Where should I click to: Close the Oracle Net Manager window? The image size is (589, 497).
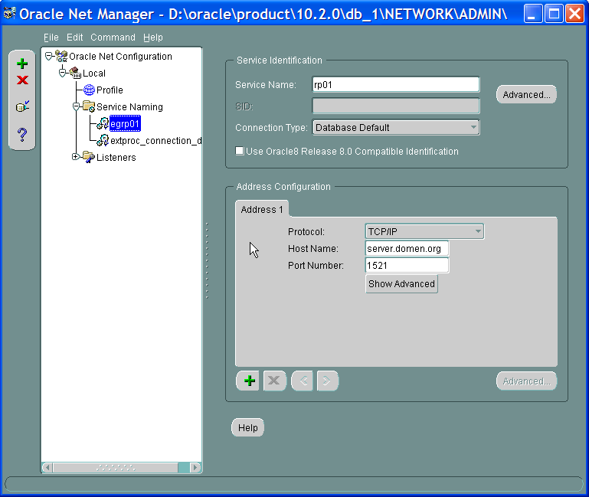pos(575,14)
